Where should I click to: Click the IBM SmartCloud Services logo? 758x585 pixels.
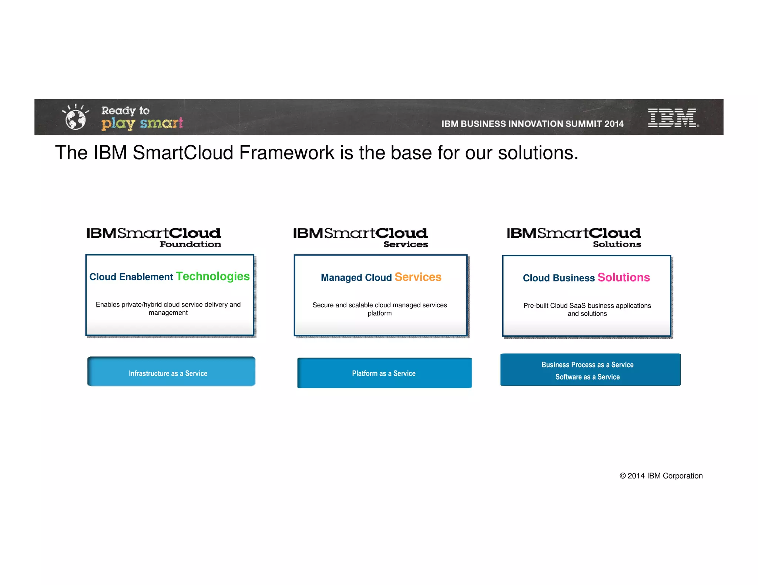point(360,237)
